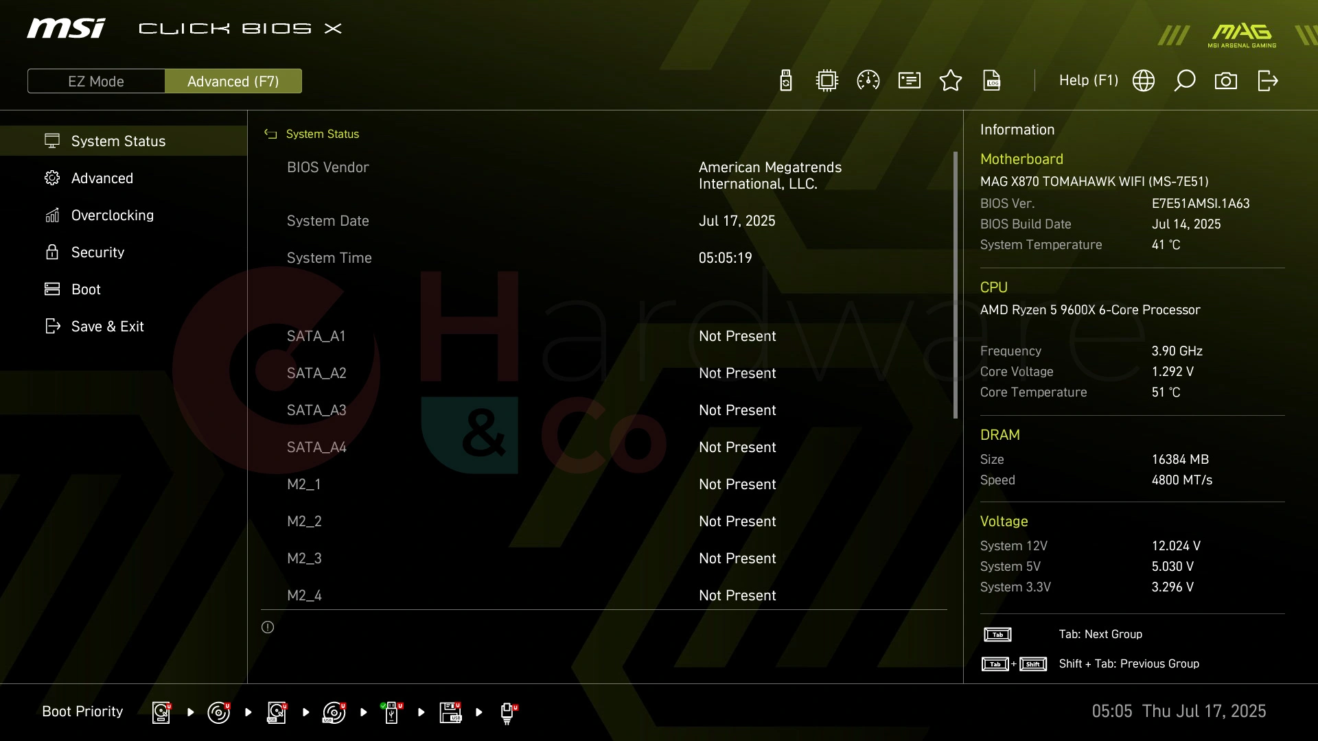Open Boot menu in sidebar
Image resolution: width=1318 pixels, height=741 pixels.
pyautogui.click(x=124, y=289)
